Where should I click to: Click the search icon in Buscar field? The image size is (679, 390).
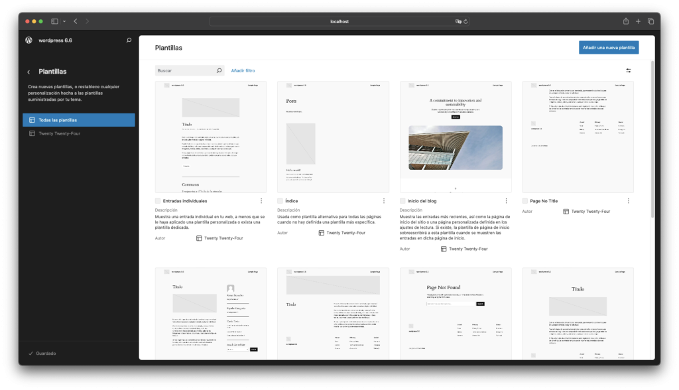coord(219,70)
